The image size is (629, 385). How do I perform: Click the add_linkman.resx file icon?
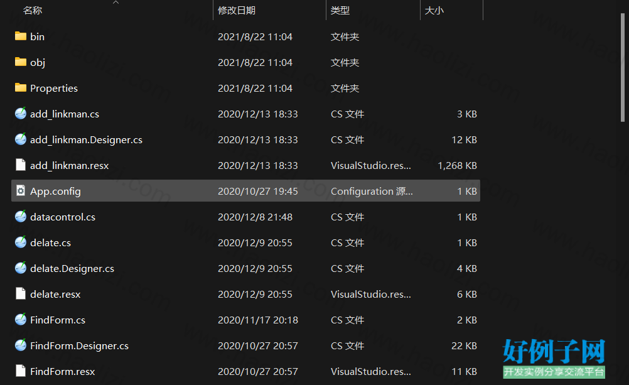click(21, 165)
